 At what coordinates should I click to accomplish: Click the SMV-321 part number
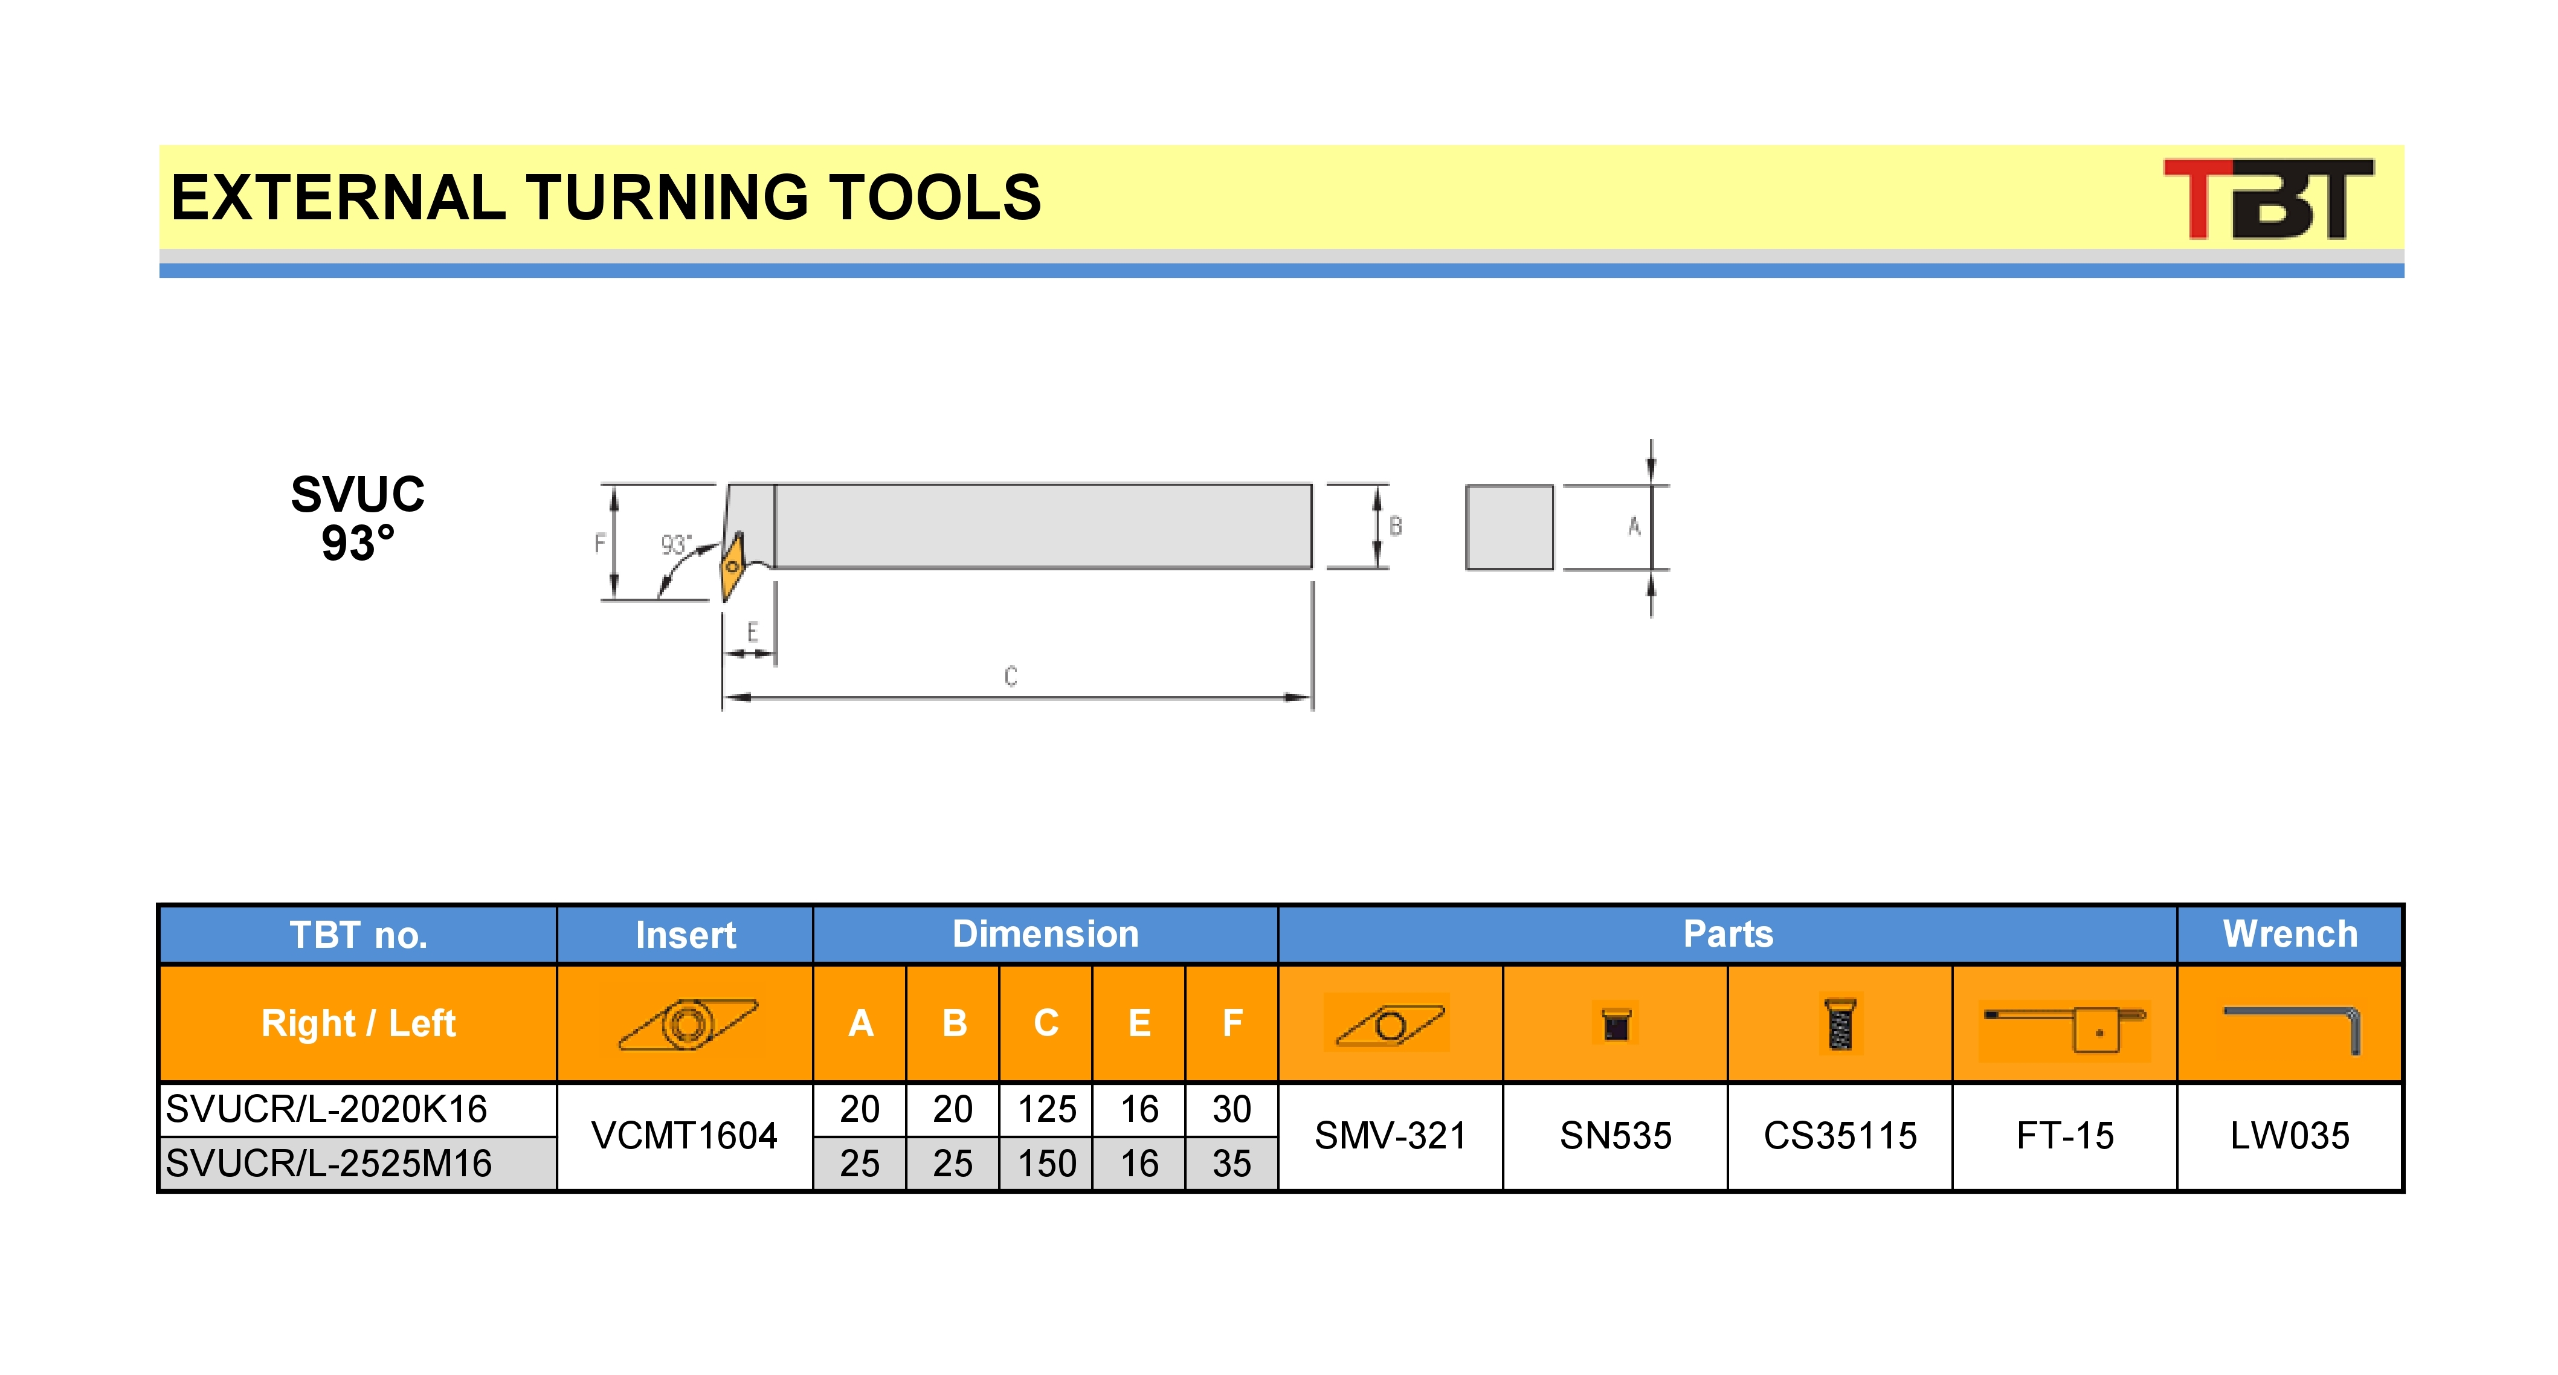coord(1390,1136)
